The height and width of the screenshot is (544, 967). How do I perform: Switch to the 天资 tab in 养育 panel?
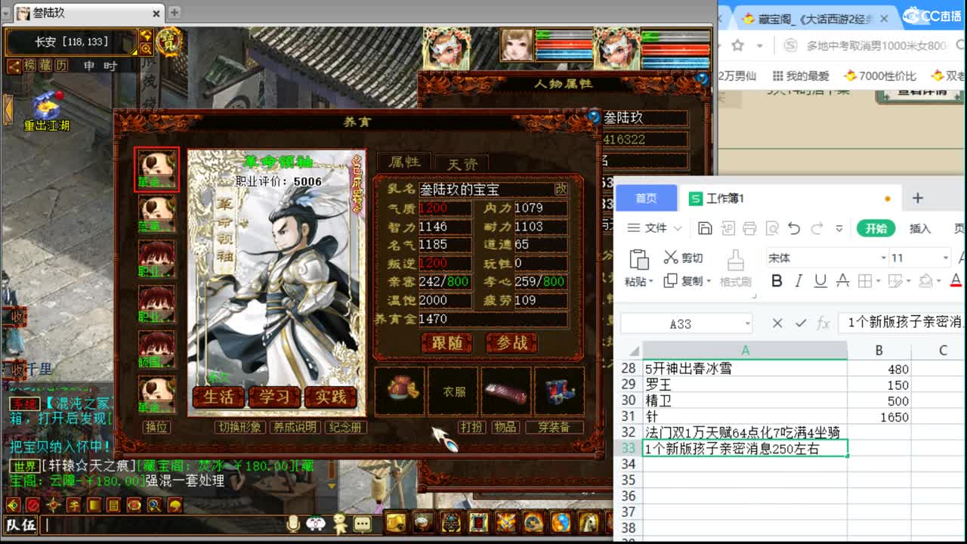tap(462, 162)
